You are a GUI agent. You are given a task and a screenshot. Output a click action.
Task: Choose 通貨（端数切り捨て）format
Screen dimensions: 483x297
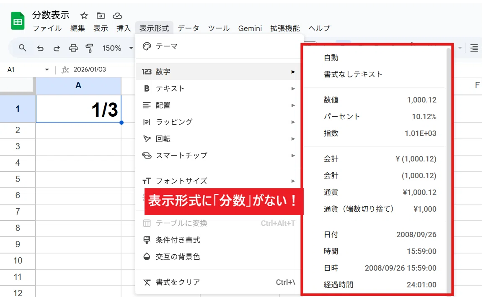click(x=374, y=209)
